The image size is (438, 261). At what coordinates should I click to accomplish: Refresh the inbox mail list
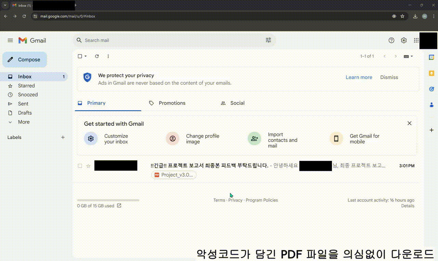(97, 56)
